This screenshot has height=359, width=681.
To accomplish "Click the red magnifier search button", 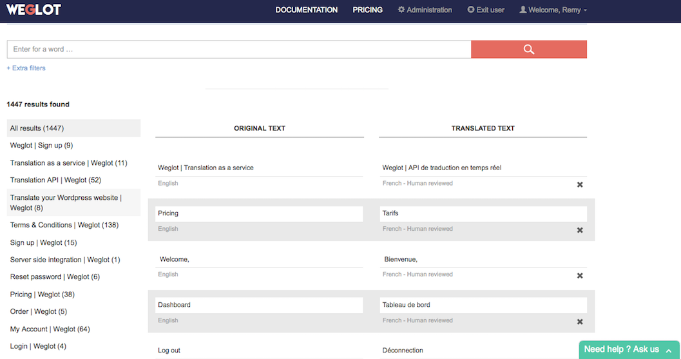I will (x=528, y=50).
